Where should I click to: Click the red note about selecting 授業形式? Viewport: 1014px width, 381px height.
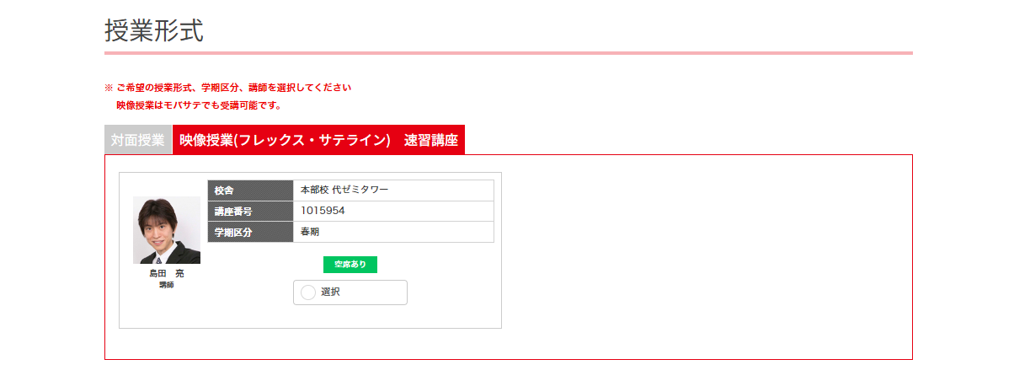[233, 88]
